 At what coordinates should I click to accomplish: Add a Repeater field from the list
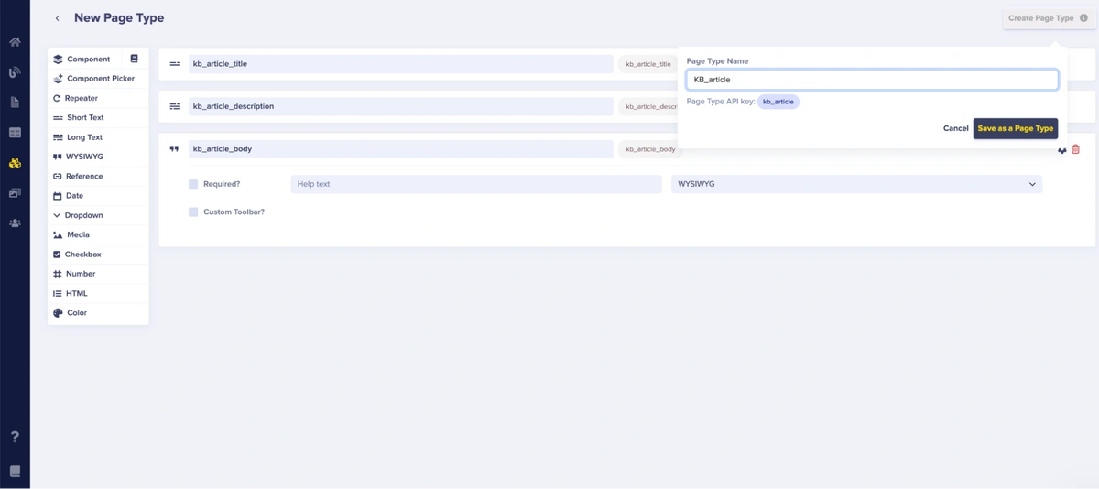click(81, 98)
